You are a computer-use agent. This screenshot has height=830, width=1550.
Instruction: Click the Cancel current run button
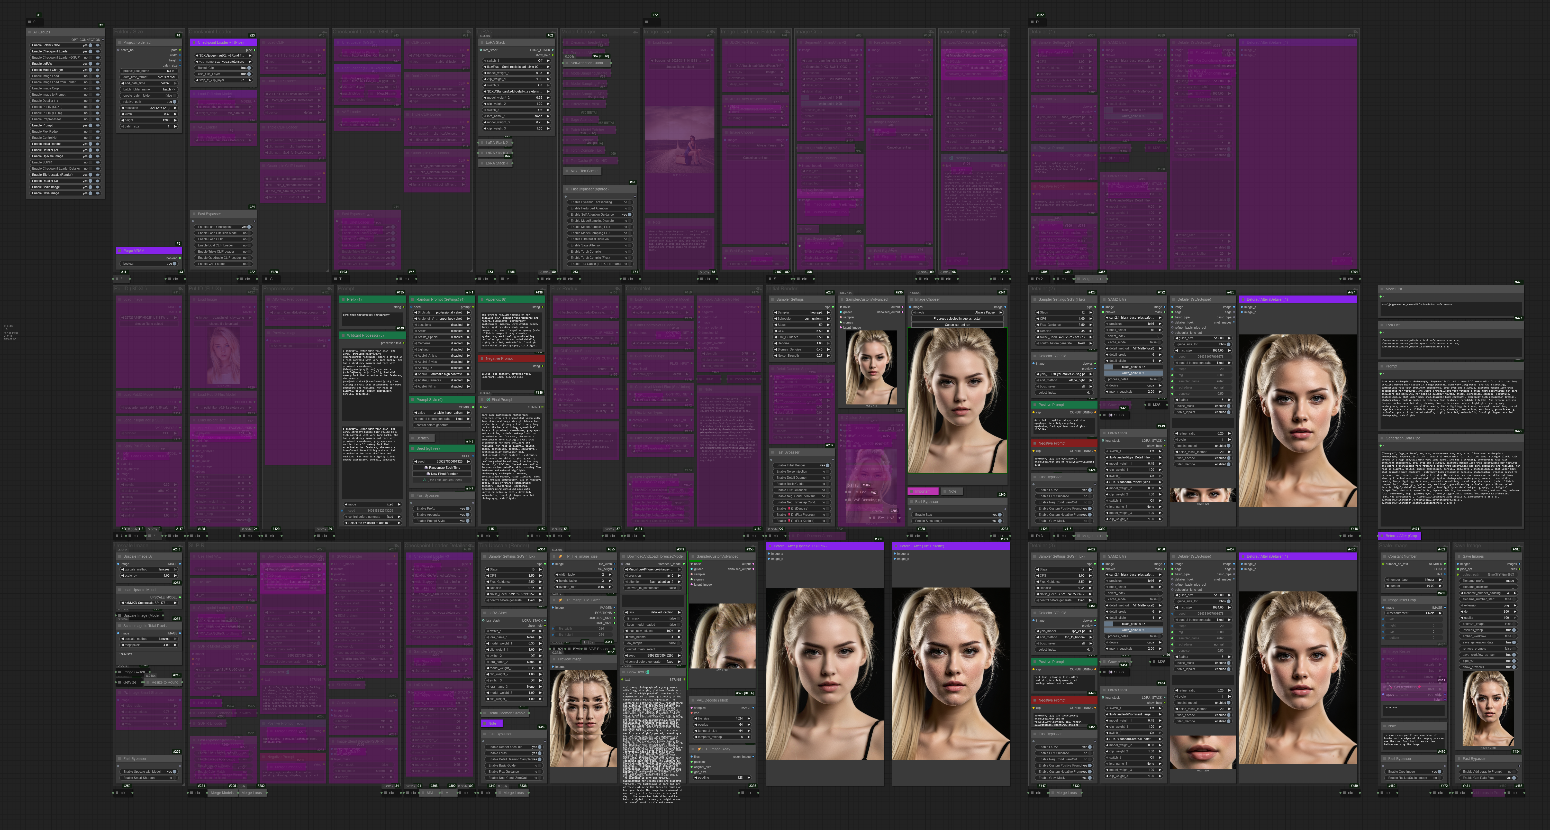(957, 325)
